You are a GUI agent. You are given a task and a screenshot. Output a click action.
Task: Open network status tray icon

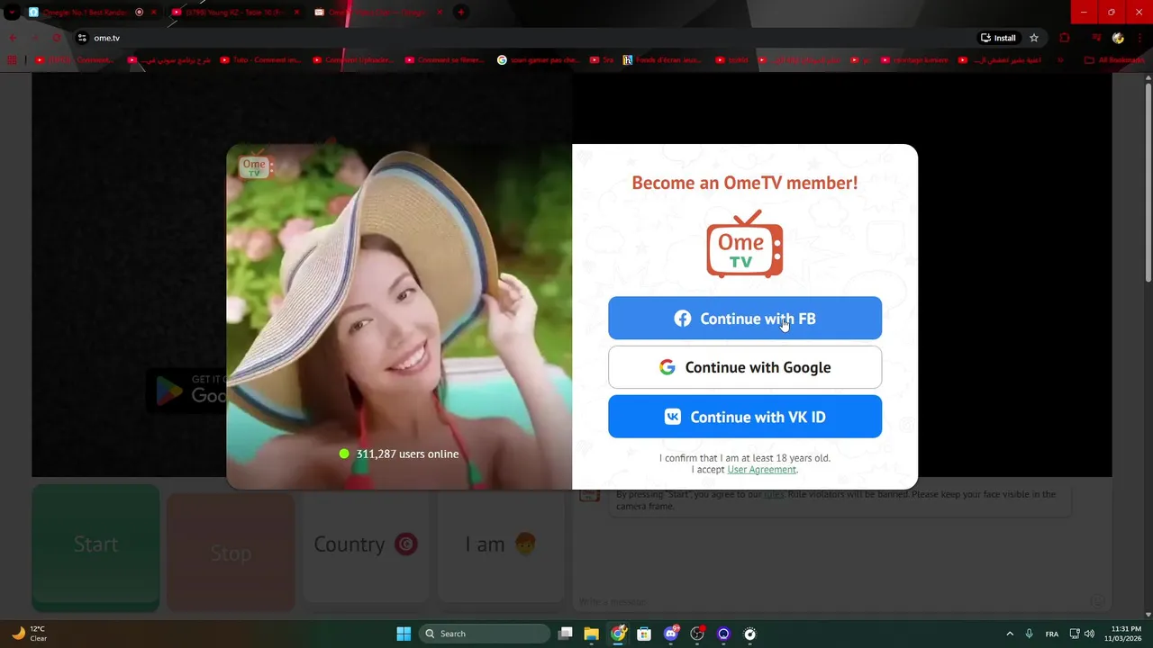click(x=1075, y=634)
